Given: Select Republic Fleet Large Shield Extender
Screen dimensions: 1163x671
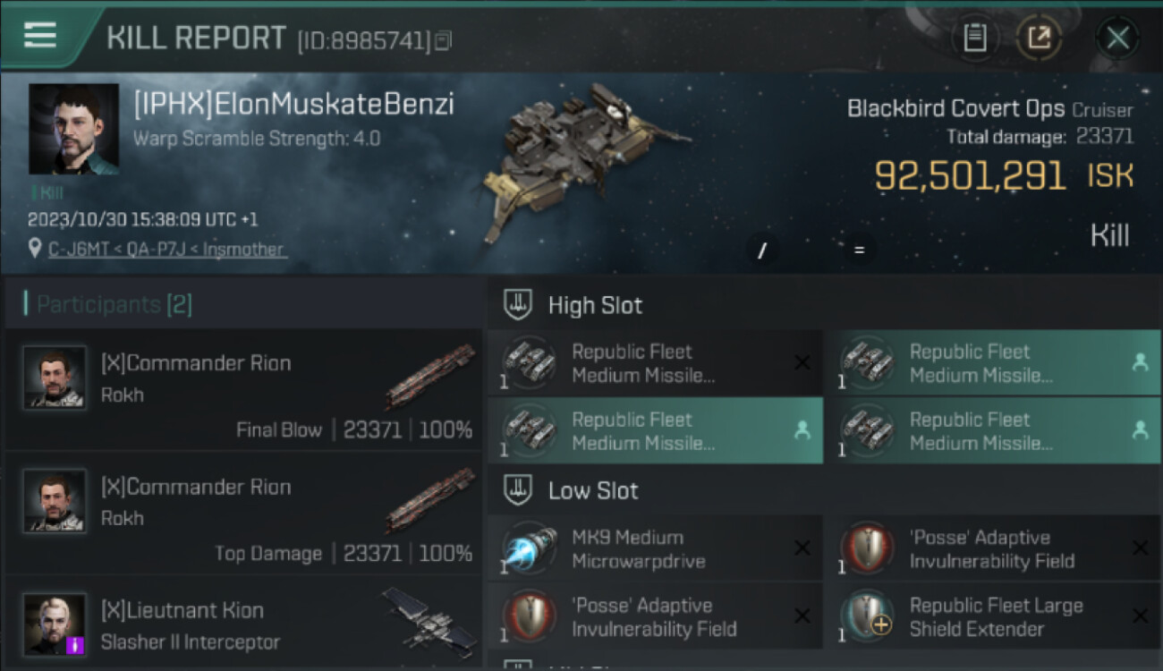Looking at the screenshot, I should tap(993, 617).
